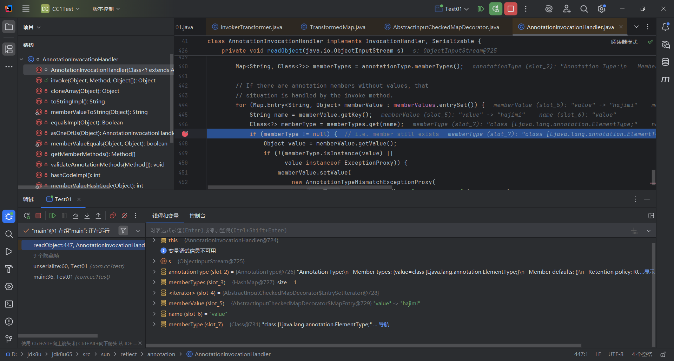674x361 pixels.
Task: Open Git version control tool window
Action: [x=9, y=339]
